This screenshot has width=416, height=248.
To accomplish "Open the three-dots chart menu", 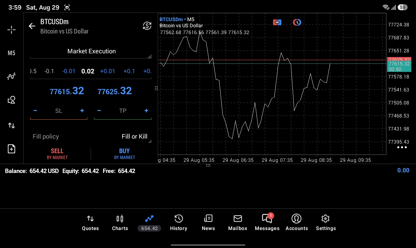I will [x=402, y=147].
